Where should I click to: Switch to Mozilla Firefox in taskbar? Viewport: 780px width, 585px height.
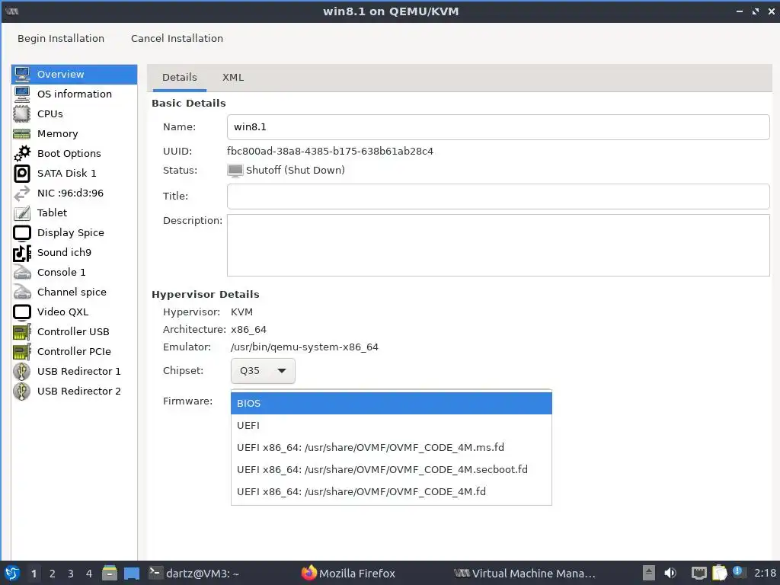point(348,573)
